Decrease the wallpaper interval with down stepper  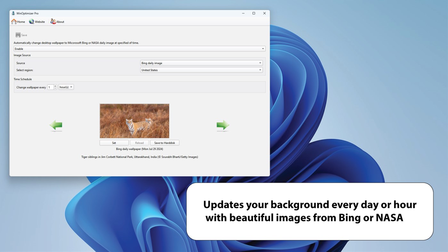(x=55, y=88)
